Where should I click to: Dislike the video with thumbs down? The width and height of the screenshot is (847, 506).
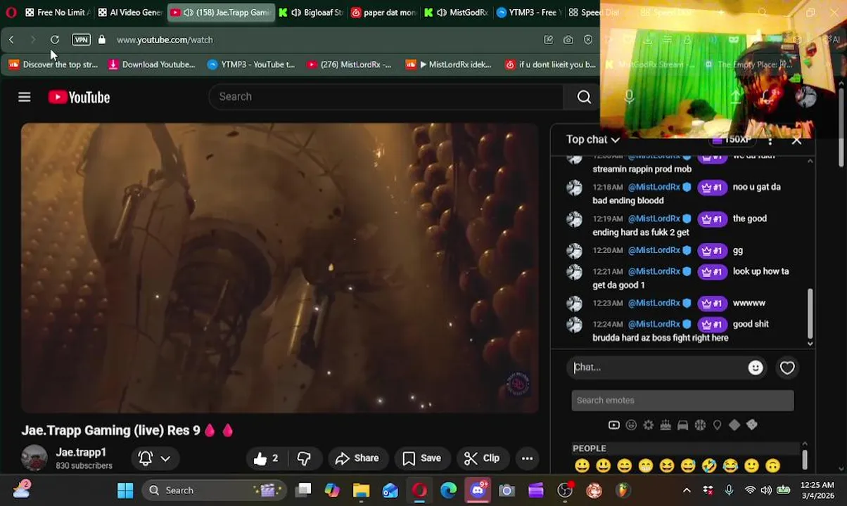(x=304, y=458)
